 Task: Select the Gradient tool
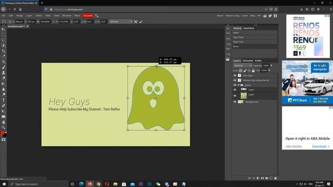(4, 84)
